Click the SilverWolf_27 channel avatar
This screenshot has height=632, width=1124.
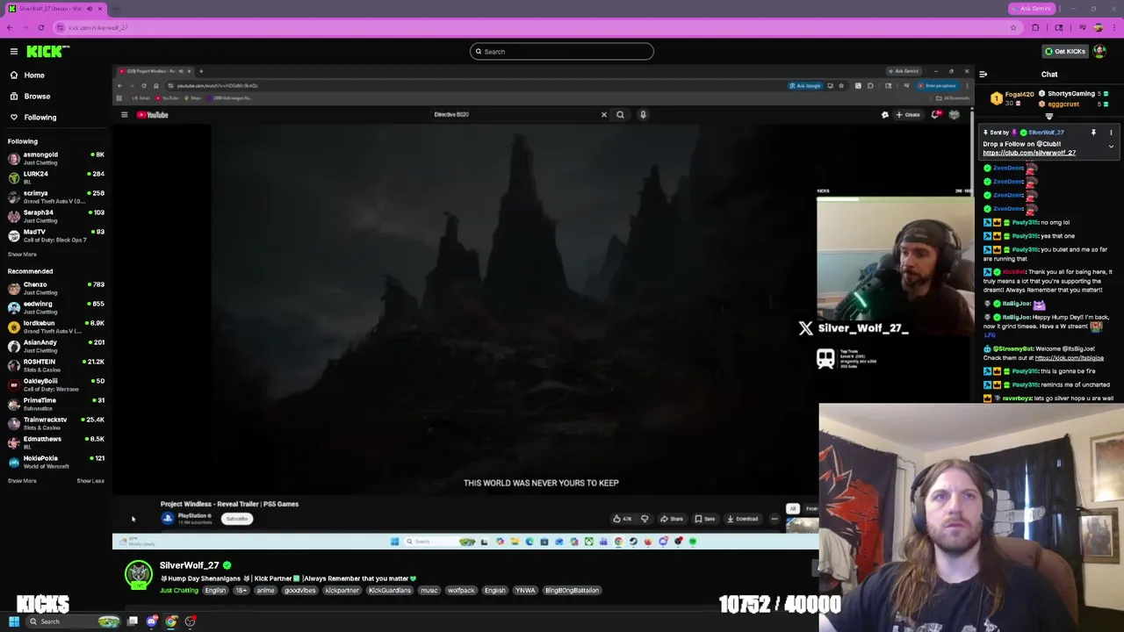138,575
